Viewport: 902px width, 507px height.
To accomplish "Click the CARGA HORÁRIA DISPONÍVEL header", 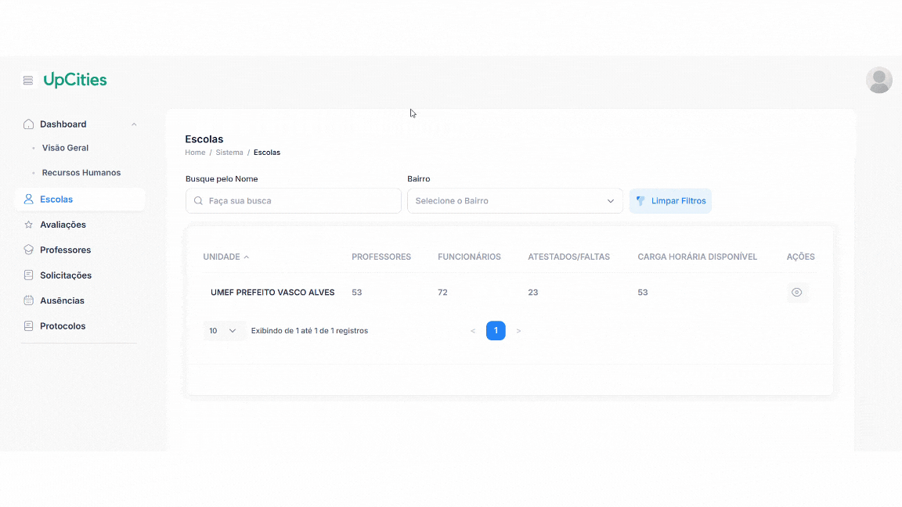I will [697, 257].
